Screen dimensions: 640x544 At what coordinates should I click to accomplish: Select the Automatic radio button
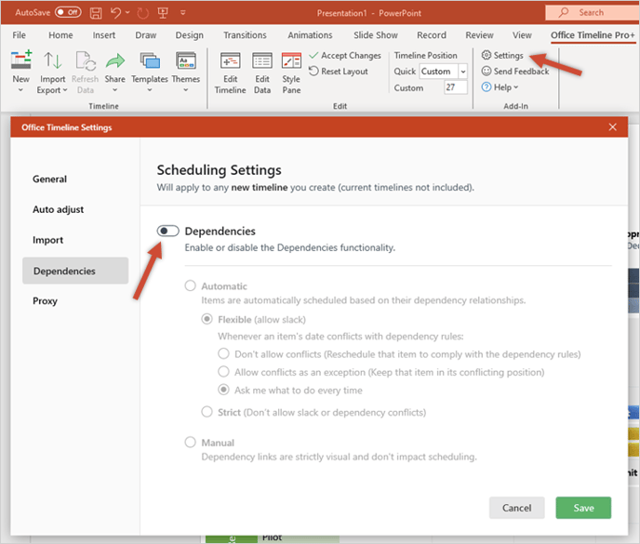click(x=190, y=285)
